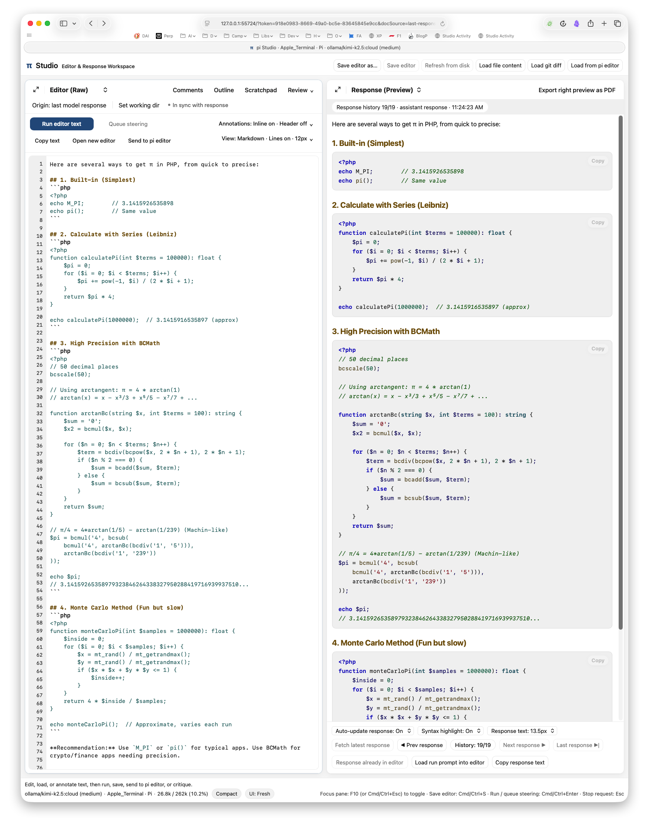Click the green bug extension icon
The height and width of the screenshot is (830, 649).
[549, 24]
